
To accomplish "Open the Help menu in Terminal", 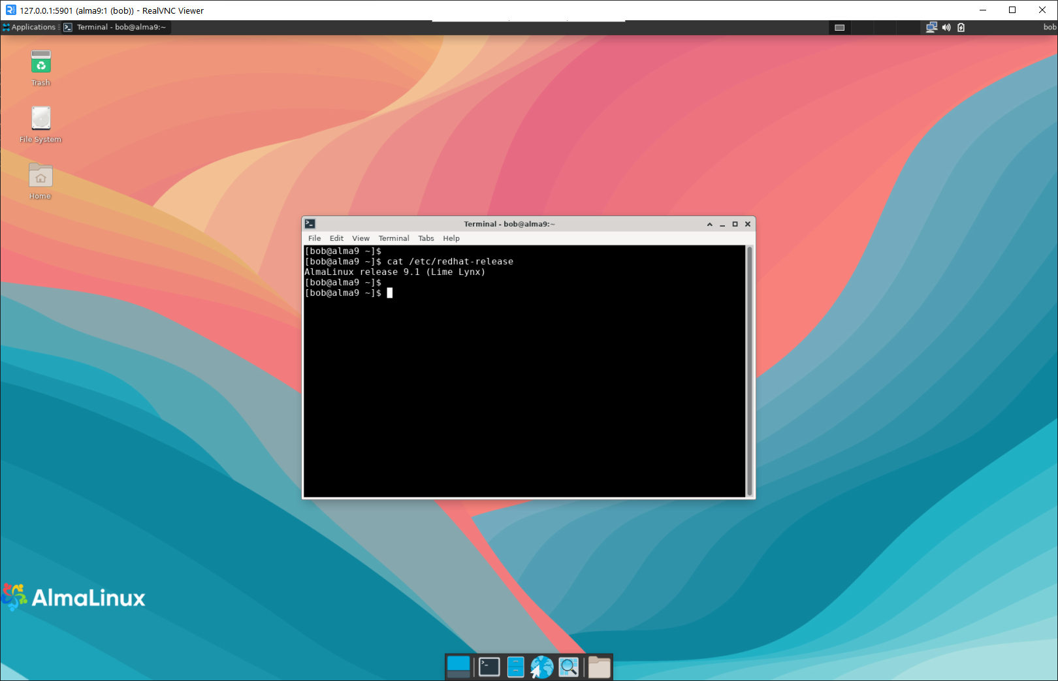I will (x=451, y=238).
